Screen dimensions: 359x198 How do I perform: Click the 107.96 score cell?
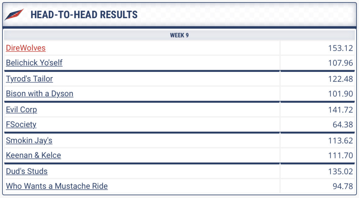click(x=317, y=63)
